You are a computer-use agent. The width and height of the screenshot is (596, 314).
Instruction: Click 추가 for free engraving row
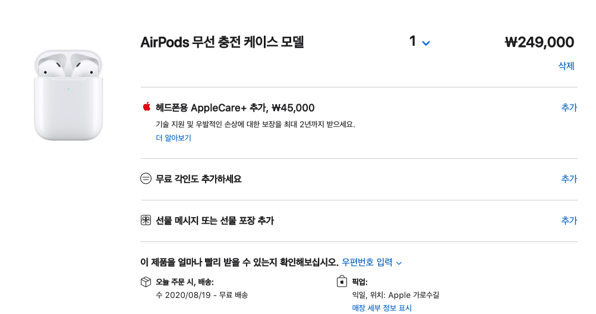pos(569,179)
